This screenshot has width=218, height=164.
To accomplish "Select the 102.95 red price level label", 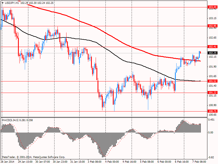I will point(213,26).
